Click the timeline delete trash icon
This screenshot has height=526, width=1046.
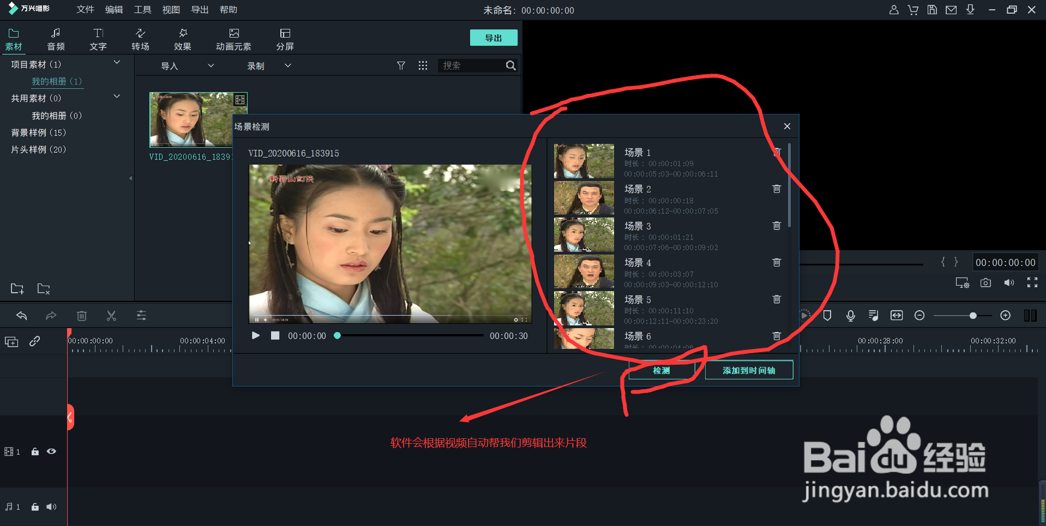click(82, 316)
